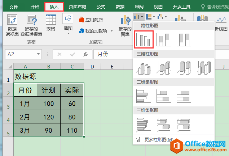Open the Formulas tab
The width and height of the screenshot is (229, 156).
101,7
